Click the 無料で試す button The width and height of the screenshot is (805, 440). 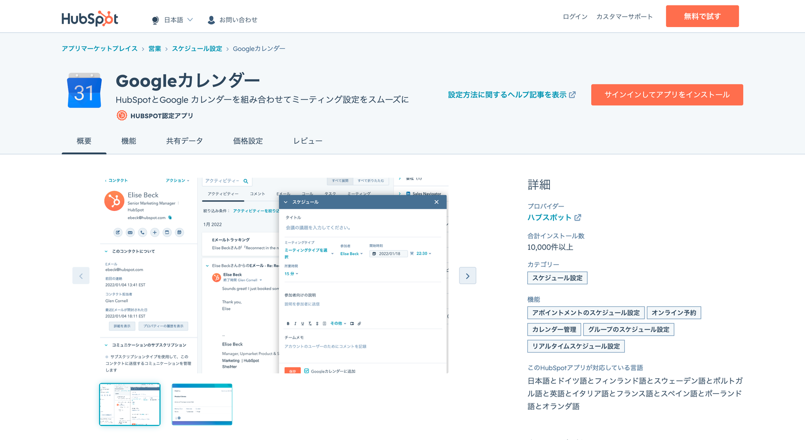click(x=702, y=16)
